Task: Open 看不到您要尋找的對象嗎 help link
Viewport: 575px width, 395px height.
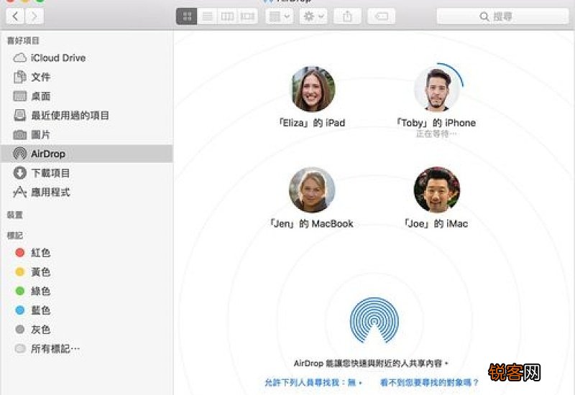Action: tap(429, 383)
